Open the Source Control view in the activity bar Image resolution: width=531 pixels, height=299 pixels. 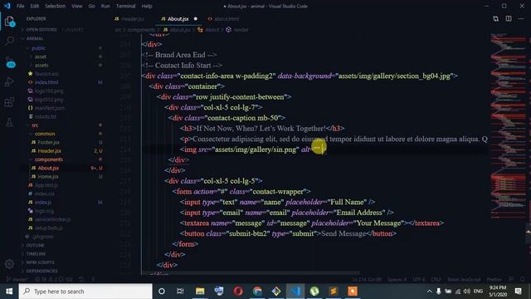[9, 62]
